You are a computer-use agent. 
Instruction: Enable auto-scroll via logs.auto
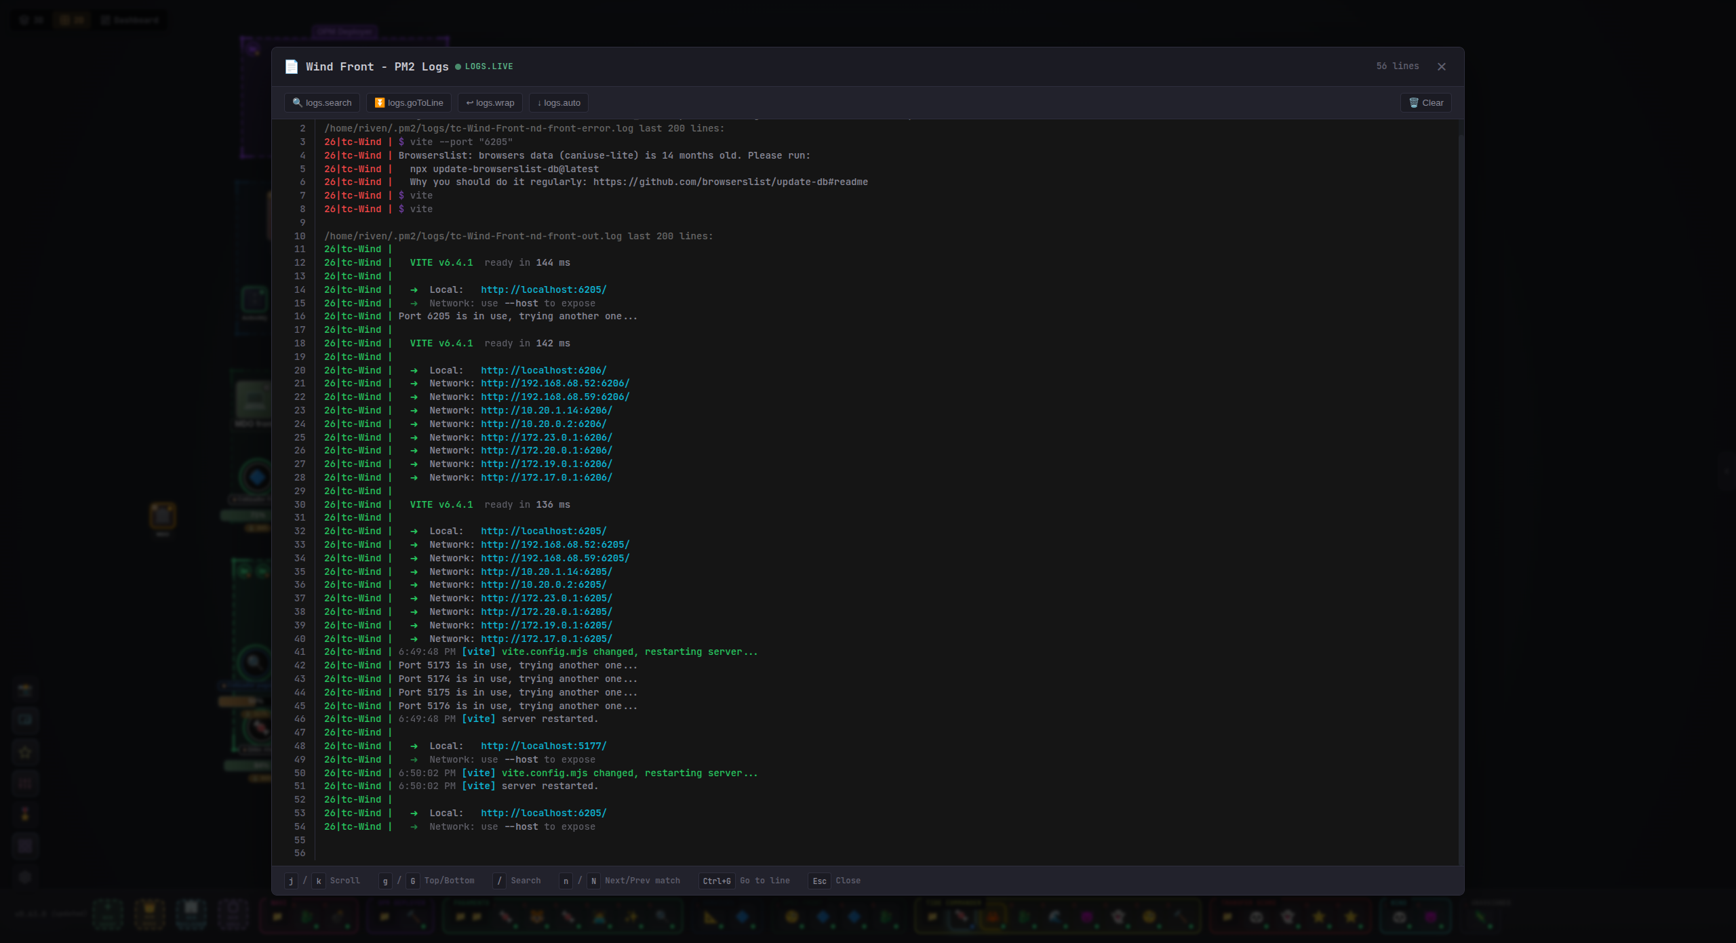tap(558, 102)
